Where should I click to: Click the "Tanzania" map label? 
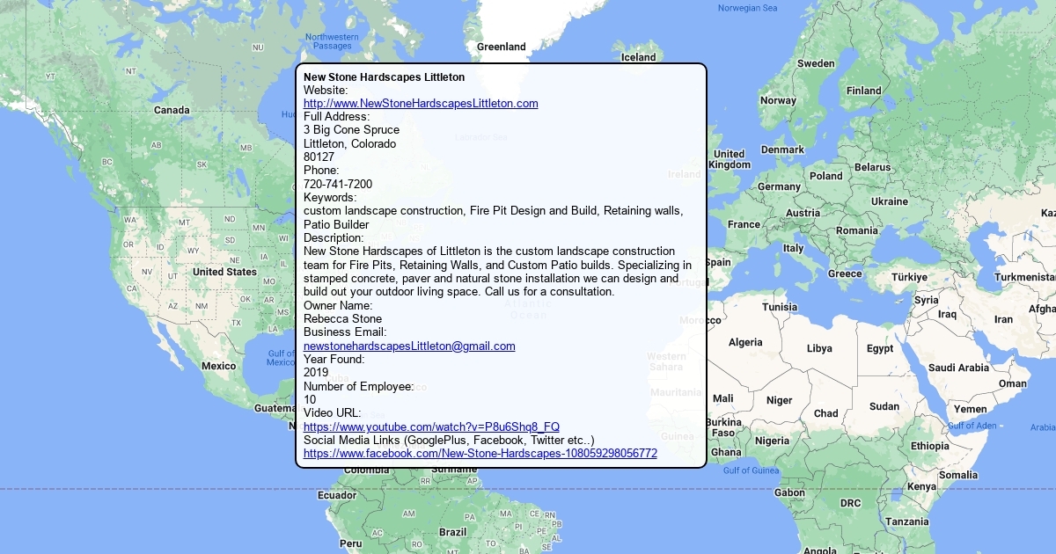point(906,521)
